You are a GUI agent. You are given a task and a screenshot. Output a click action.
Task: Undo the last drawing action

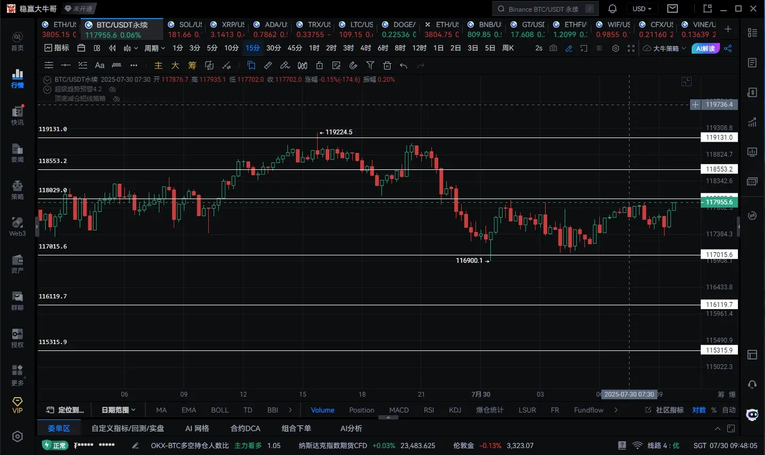click(x=404, y=65)
